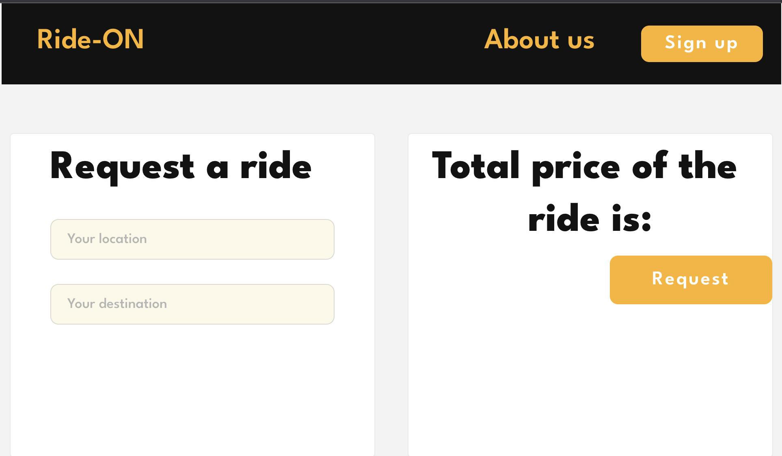Select the Ride-ON brand text in the navbar
Screen dimensions: 782x456
(x=90, y=39)
